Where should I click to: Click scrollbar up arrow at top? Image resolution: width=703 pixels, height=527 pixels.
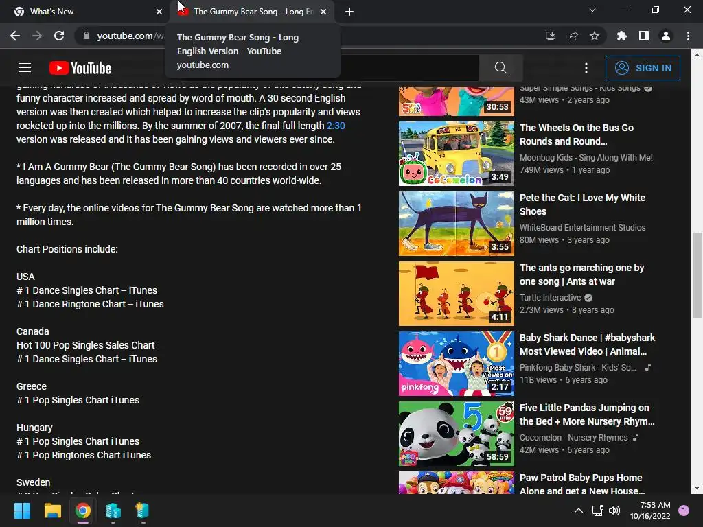pos(697,55)
